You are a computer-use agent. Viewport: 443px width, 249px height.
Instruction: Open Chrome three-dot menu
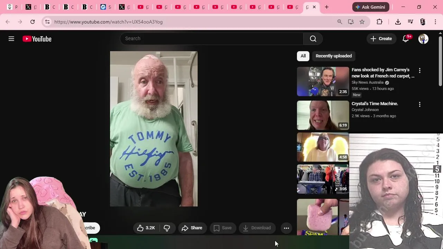435,22
